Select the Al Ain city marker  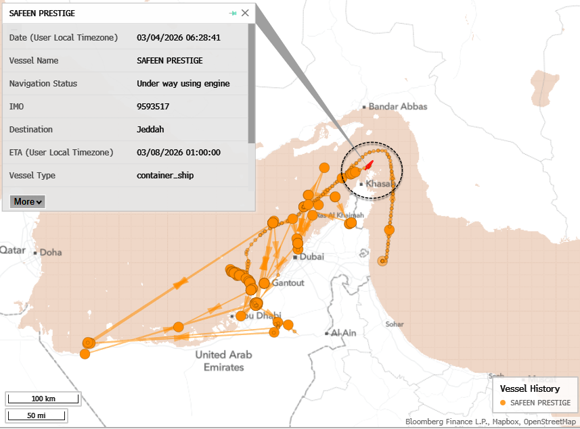click(326, 333)
